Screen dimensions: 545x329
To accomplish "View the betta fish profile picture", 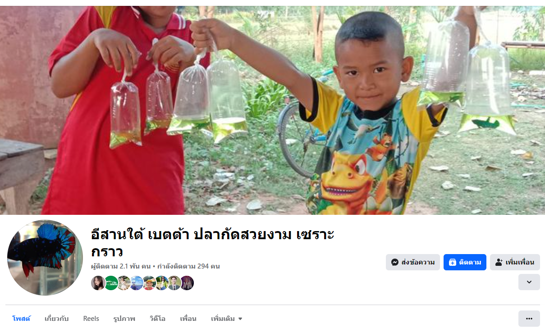I will [45, 258].
